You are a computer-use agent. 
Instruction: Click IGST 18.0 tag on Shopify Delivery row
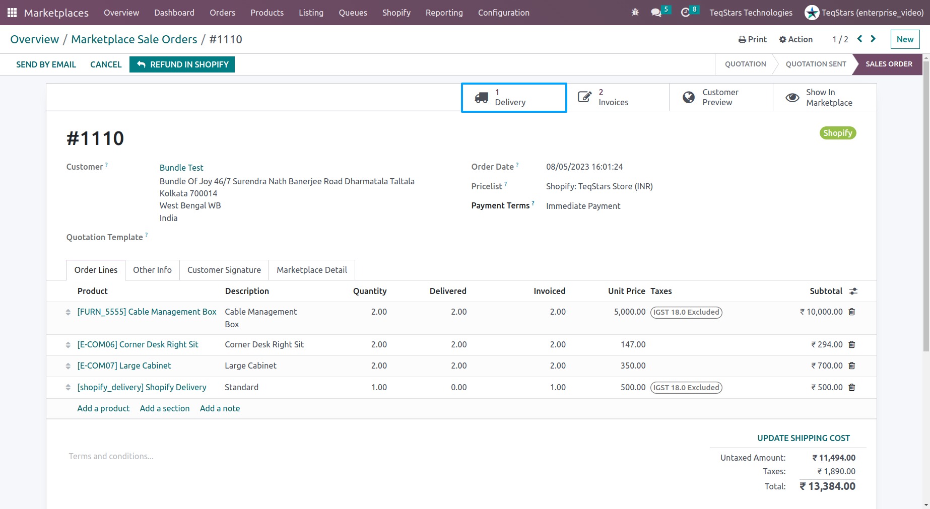pyautogui.click(x=686, y=388)
